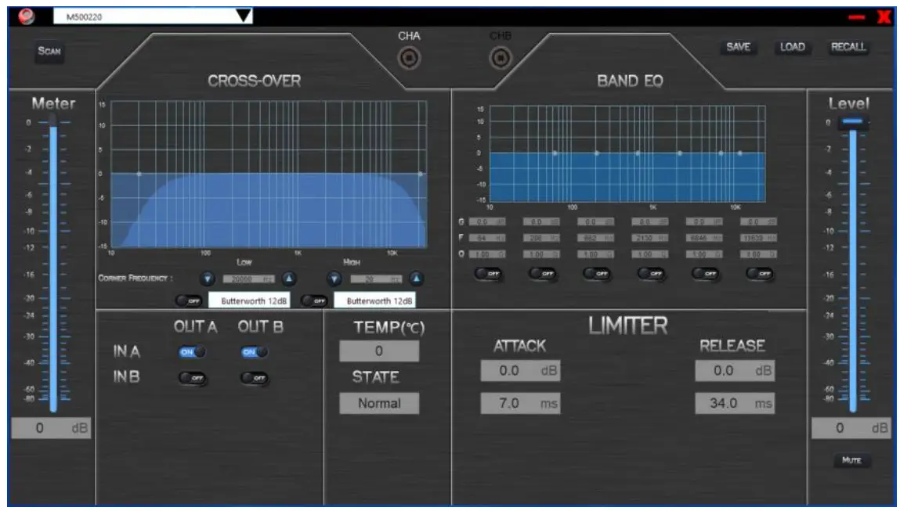The height and width of the screenshot is (511, 900).
Task: Click the Limiter Release dB field
Action: click(735, 370)
